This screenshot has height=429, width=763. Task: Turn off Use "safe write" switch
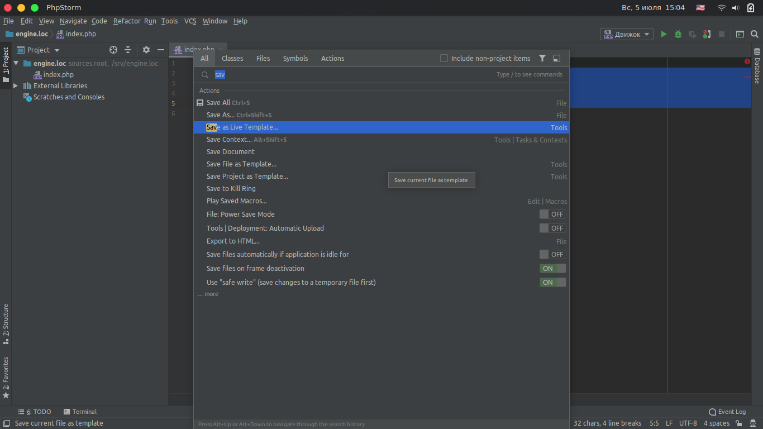(x=552, y=282)
